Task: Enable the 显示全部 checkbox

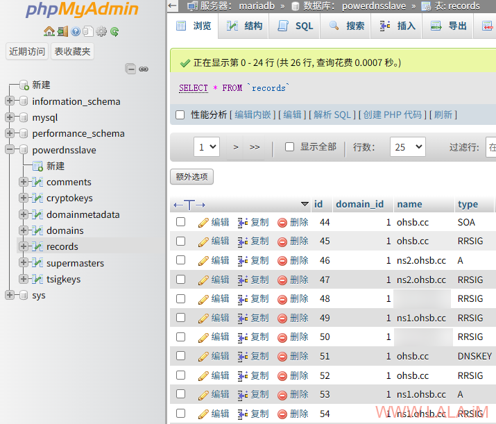Action: [289, 147]
